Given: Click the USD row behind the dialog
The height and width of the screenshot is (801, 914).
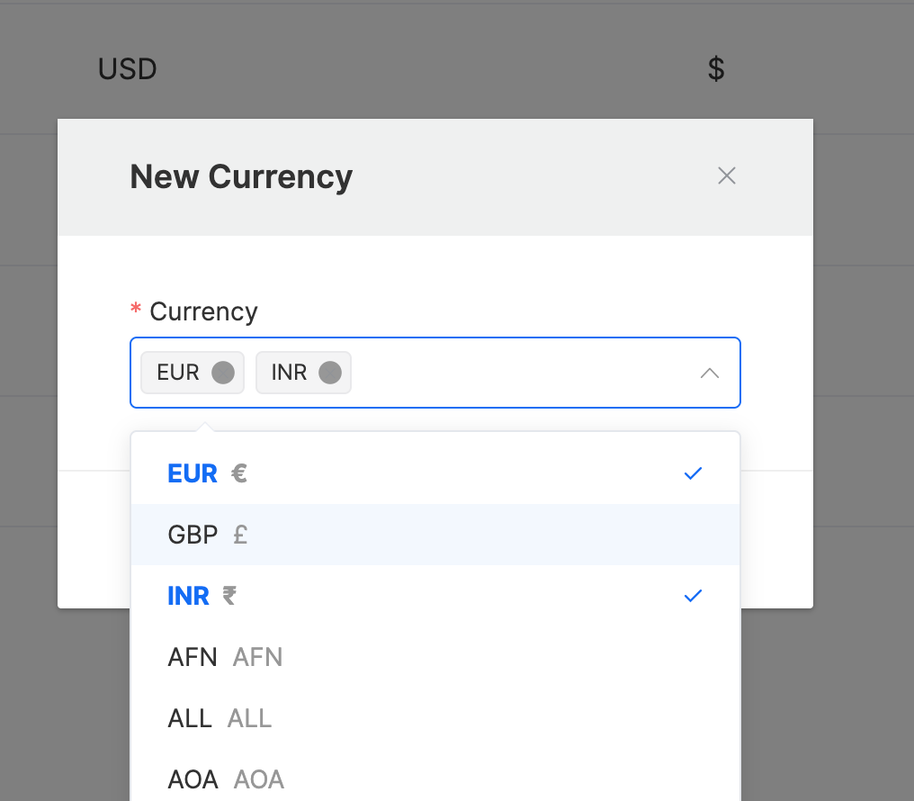Looking at the screenshot, I should click(x=457, y=68).
